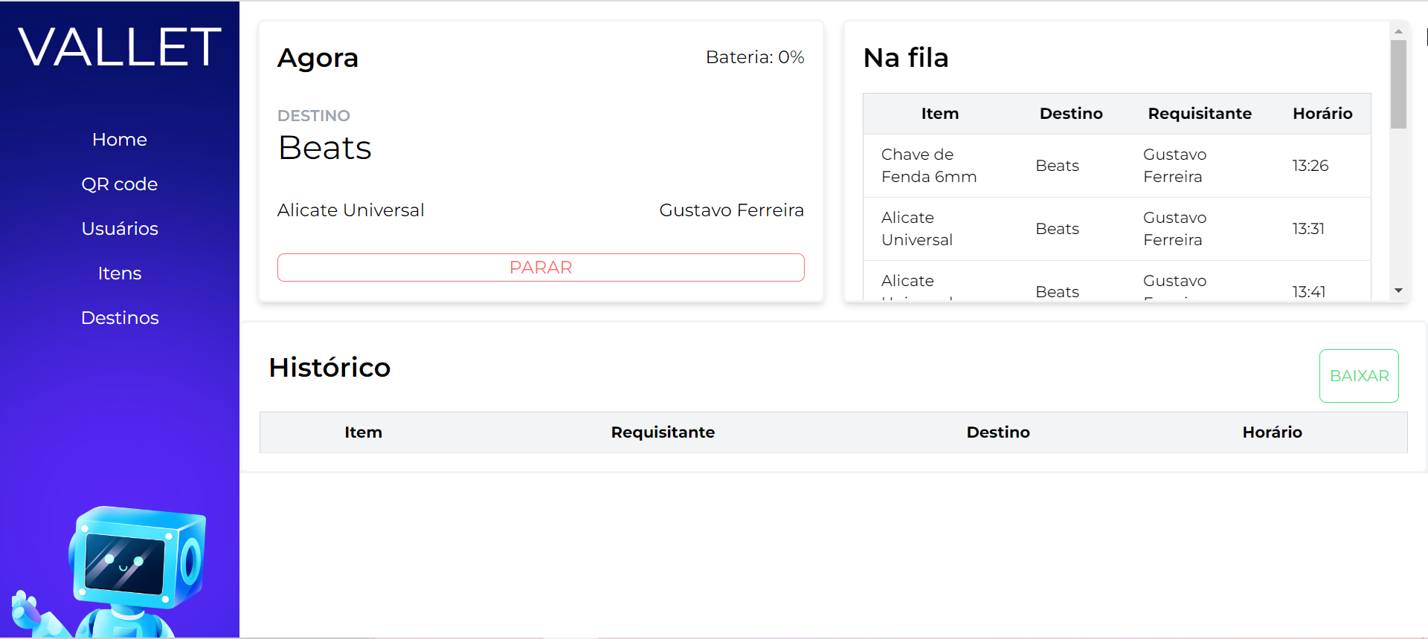This screenshot has width=1428, height=639.
Task: Select Chave de Fenda 6mm row item
Action: (929, 166)
